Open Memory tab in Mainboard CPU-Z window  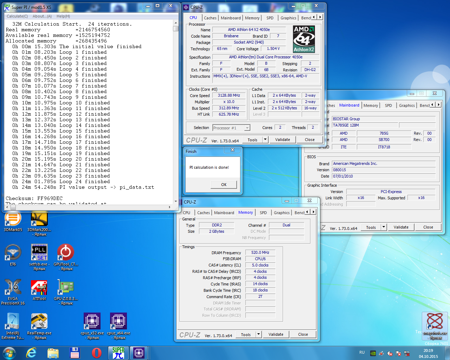371,105
